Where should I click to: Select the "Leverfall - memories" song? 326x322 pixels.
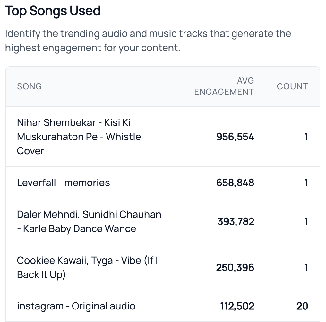[x=64, y=183]
